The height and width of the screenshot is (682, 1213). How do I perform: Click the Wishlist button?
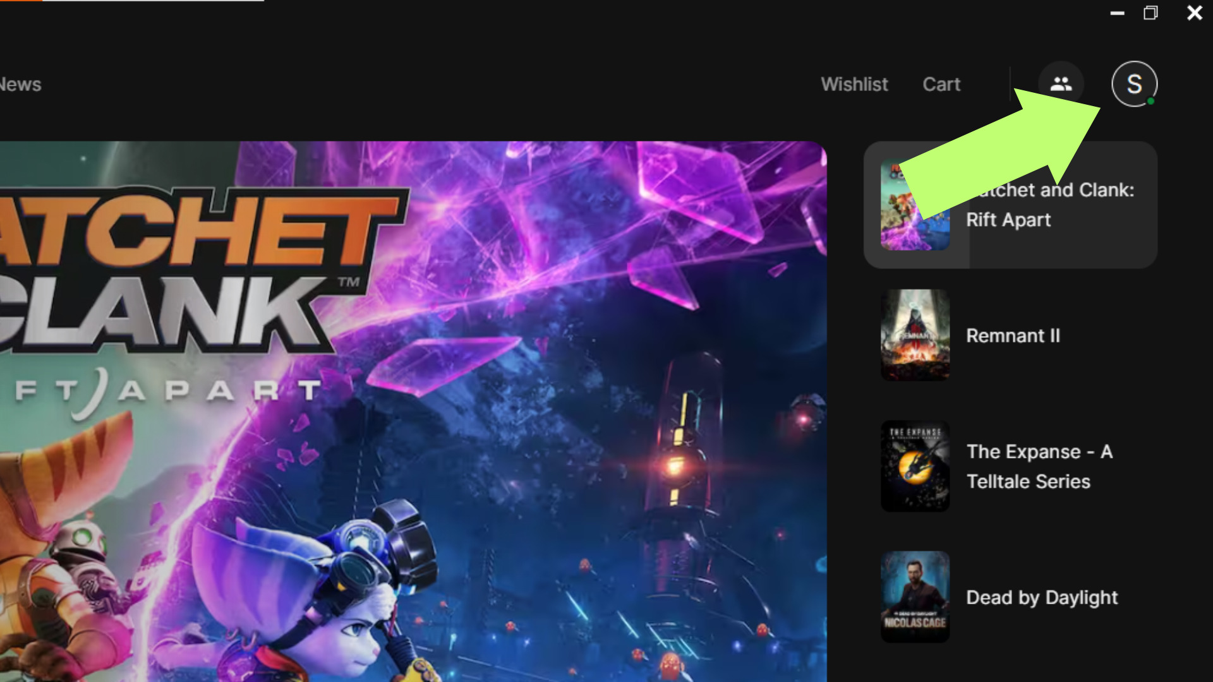tap(854, 83)
